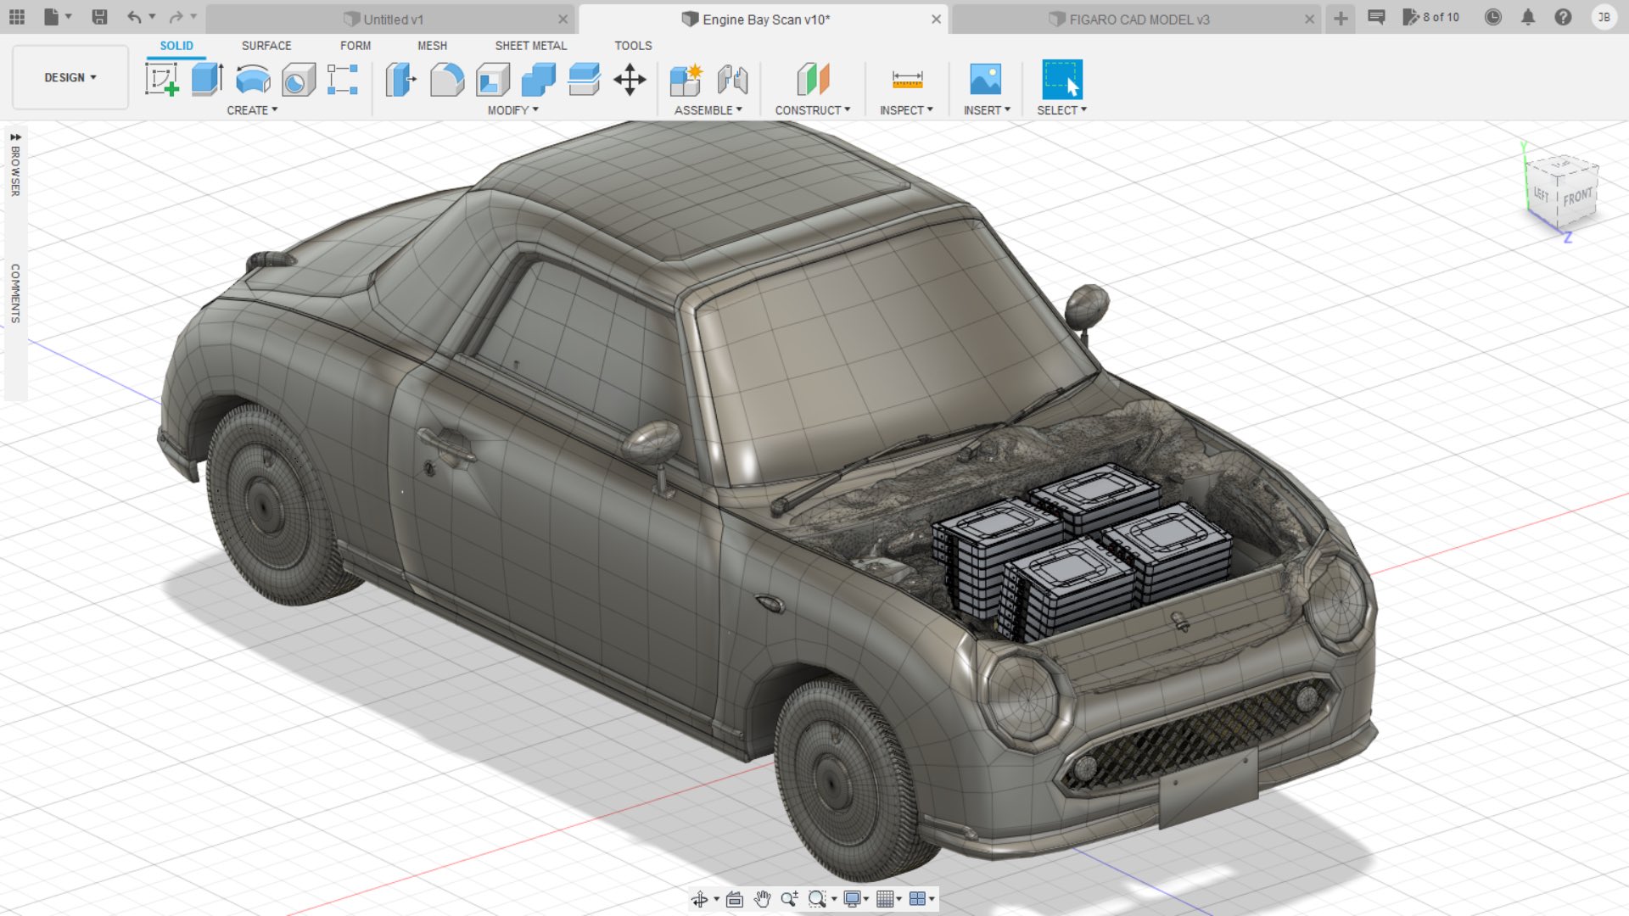This screenshot has width=1629, height=916.
Task: Close the Engine Bay Scan v10 tab
Action: click(x=937, y=19)
